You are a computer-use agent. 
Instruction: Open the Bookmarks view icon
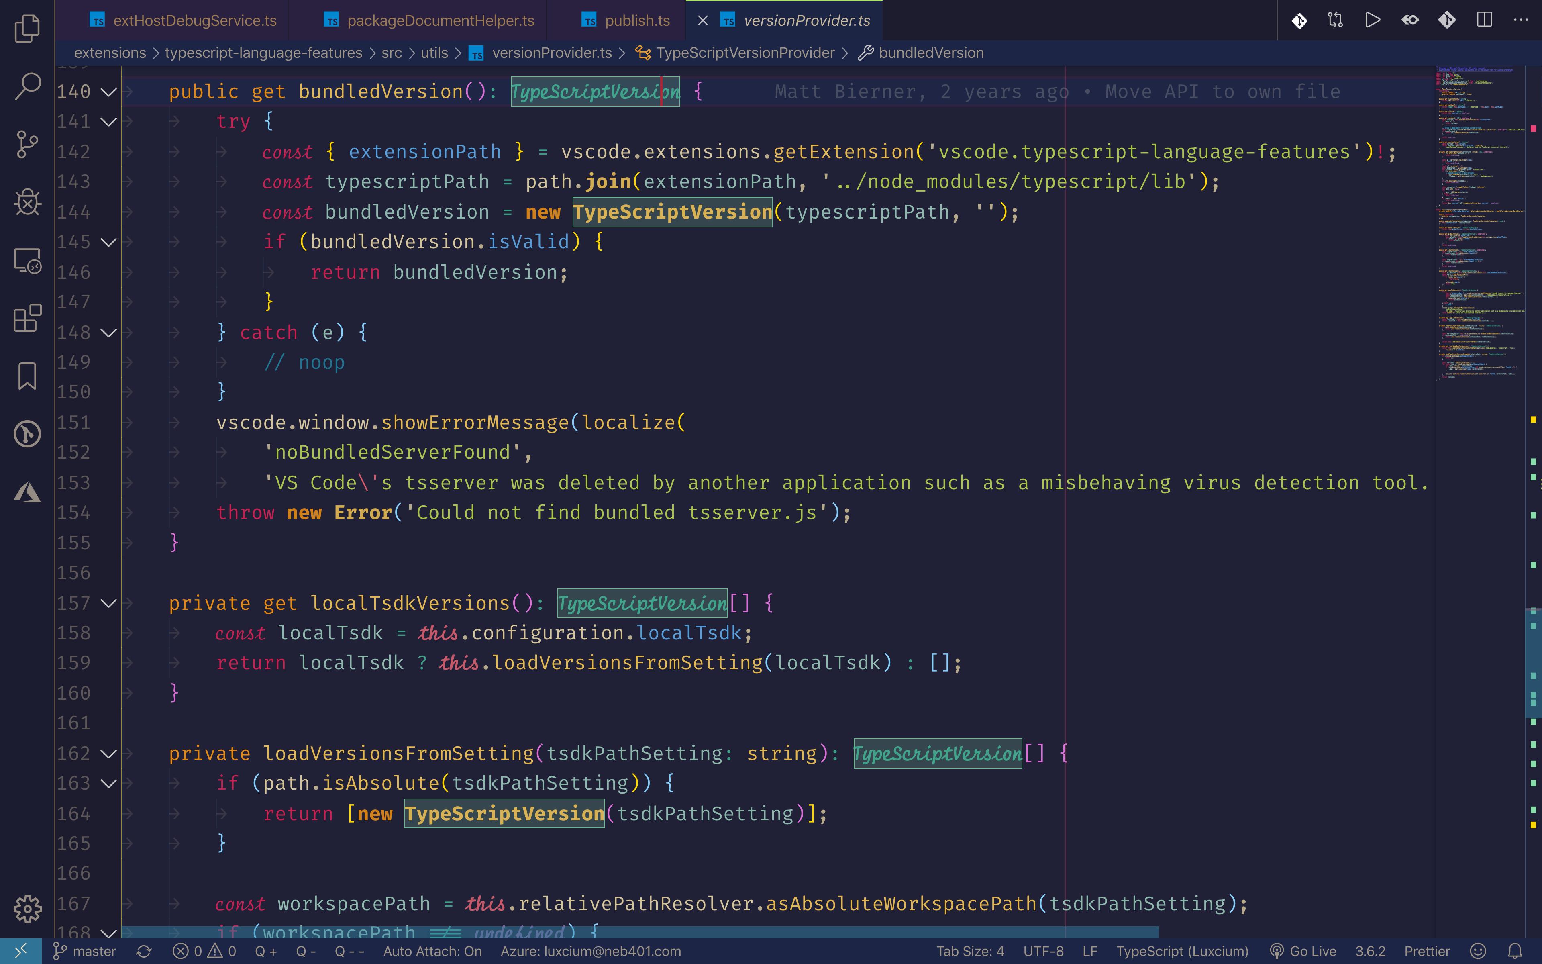tap(27, 376)
